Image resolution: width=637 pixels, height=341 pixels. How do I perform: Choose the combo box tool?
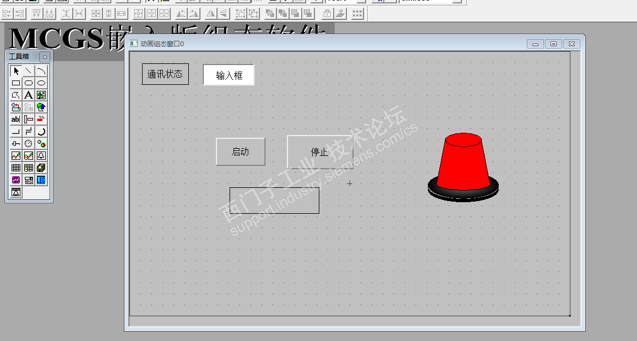pyautogui.click(x=29, y=180)
